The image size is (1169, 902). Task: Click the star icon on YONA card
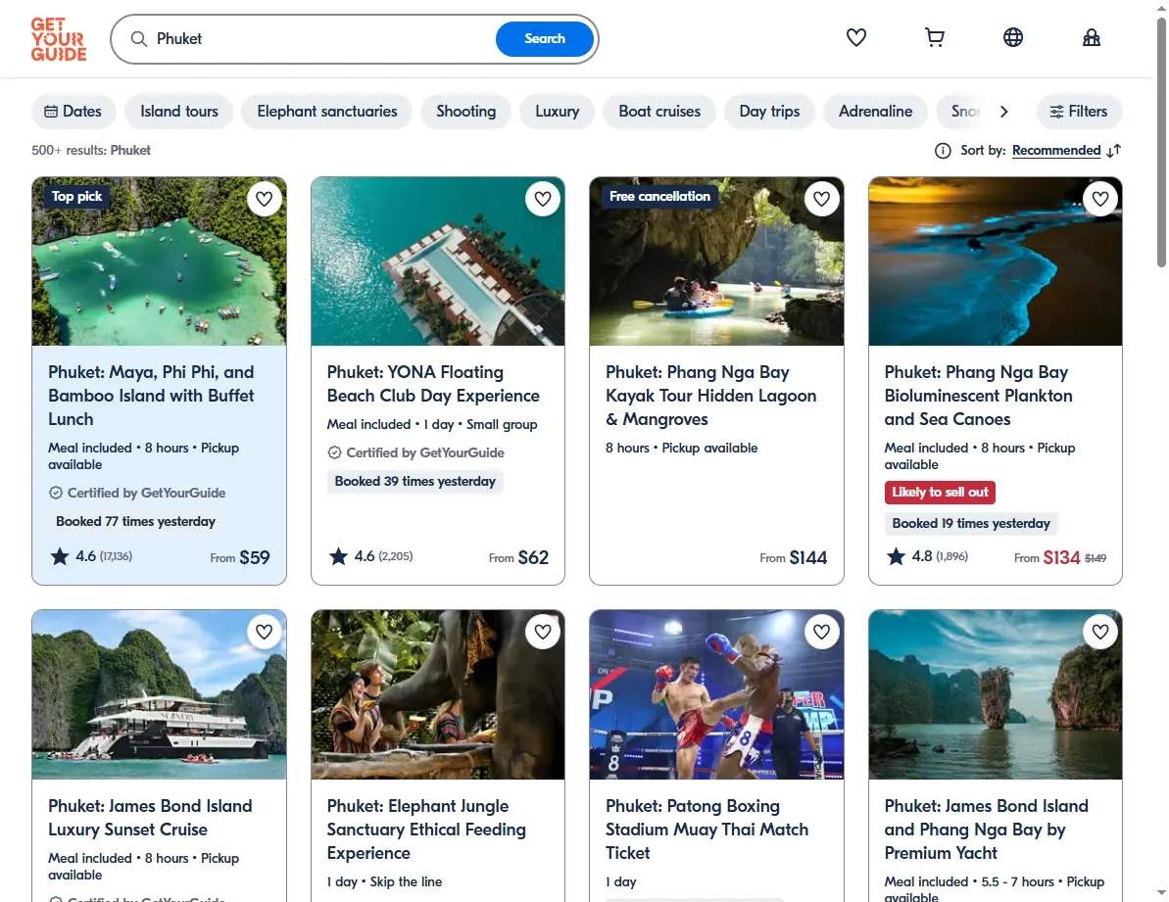coord(338,555)
